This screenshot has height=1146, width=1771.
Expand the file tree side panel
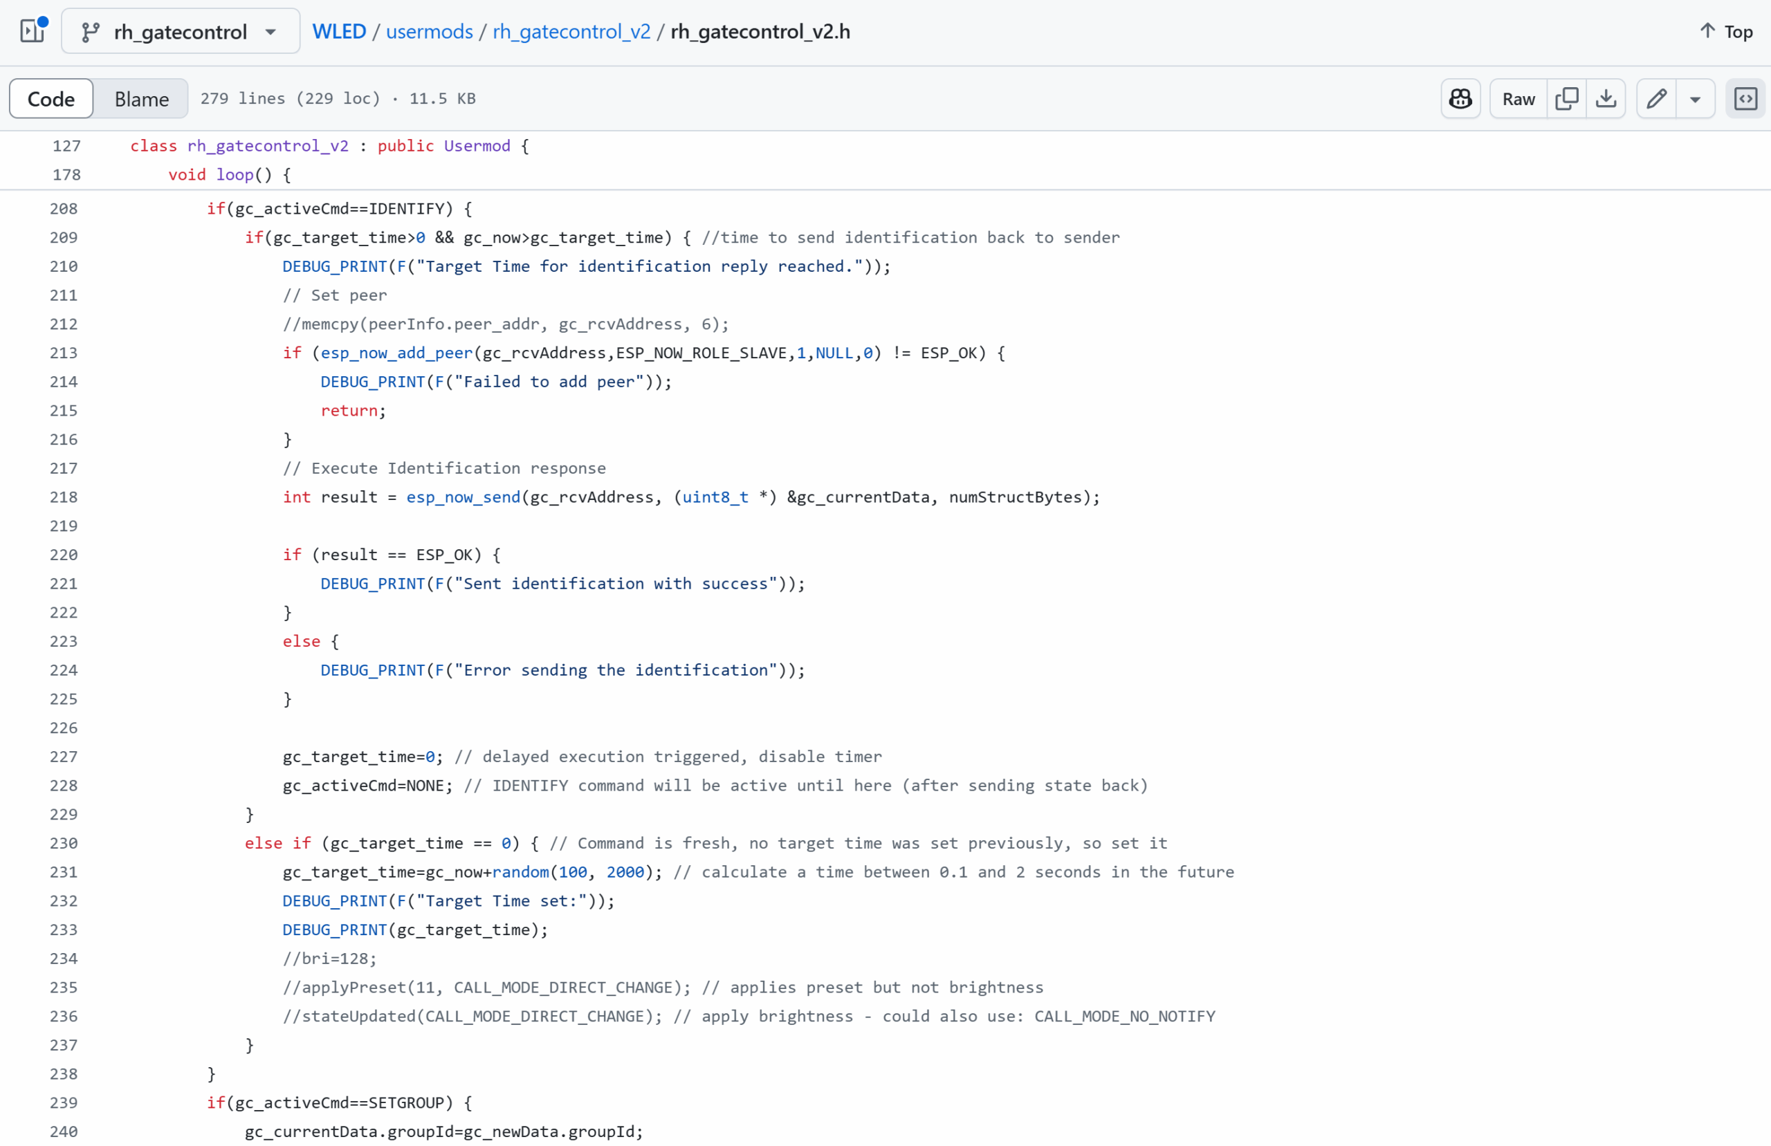(32, 31)
